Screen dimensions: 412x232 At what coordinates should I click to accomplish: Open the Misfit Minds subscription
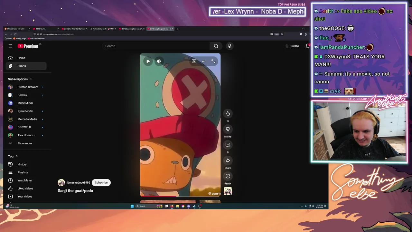pyautogui.click(x=26, y=103)
